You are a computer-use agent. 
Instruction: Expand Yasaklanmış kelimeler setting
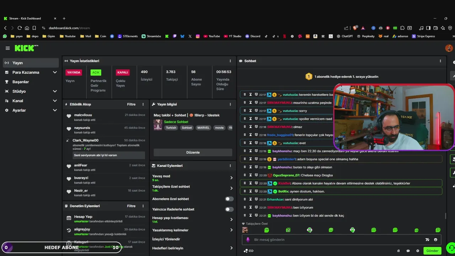pyautogui.click(x=231, y=230)
